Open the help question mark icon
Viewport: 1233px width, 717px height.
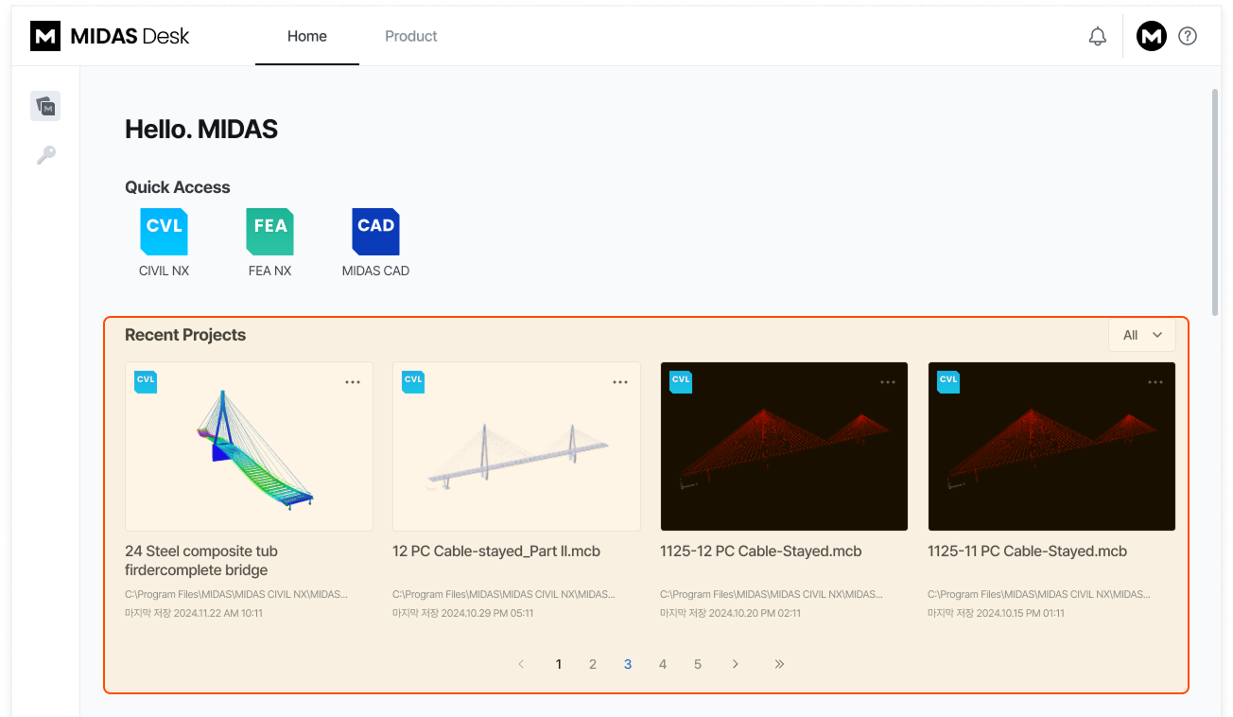click(x=1188, y=37)
